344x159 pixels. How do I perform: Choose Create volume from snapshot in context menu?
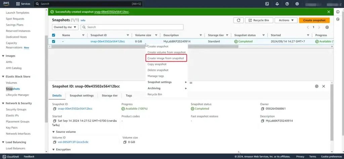[167, 52]
